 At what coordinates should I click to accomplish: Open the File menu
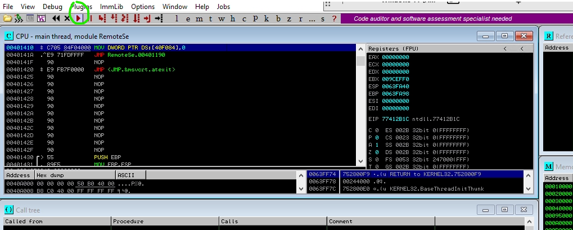click(x=8, y=7)
